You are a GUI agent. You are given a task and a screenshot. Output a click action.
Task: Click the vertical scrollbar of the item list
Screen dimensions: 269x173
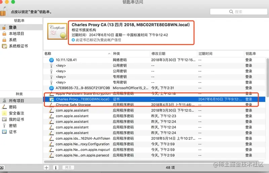tap(268, 78)
